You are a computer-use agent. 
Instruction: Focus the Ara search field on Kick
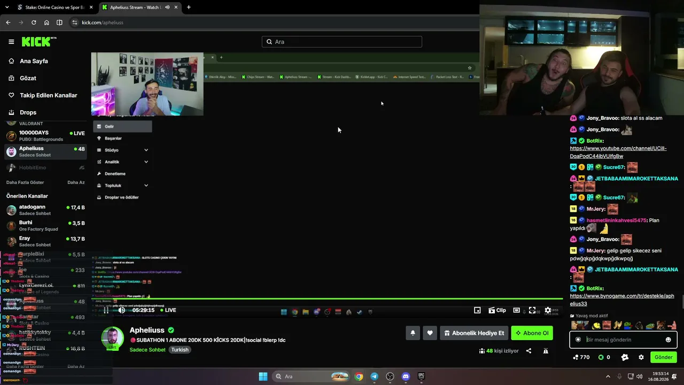[342, 42]
